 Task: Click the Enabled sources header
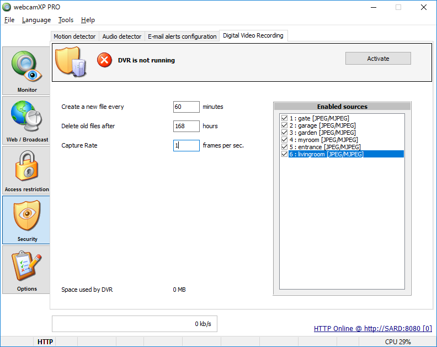(342, 107)
